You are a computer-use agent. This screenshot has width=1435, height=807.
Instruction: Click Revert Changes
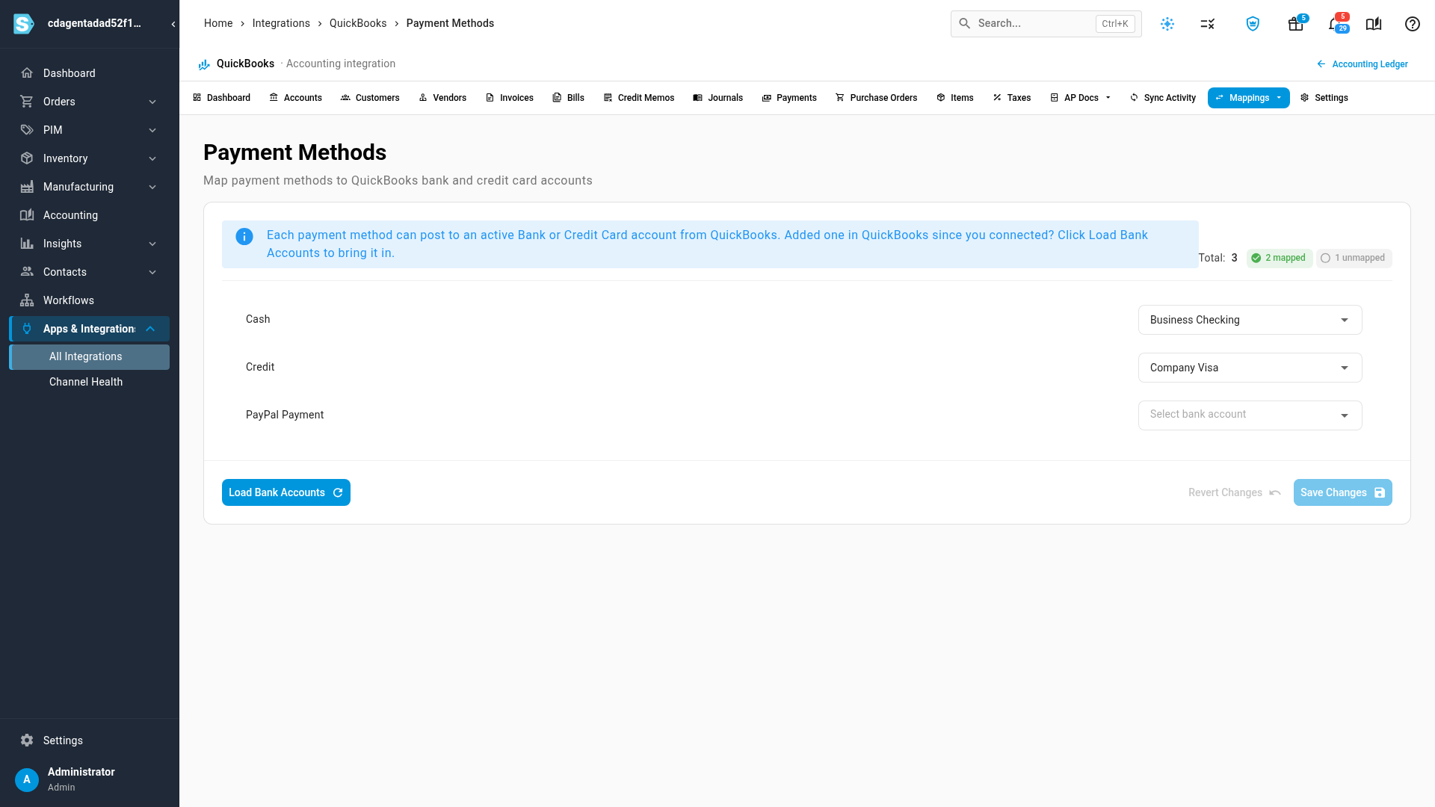1234,492
